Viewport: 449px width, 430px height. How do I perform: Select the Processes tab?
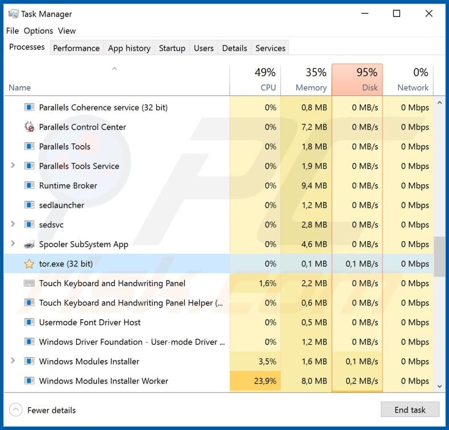[27, 47]
